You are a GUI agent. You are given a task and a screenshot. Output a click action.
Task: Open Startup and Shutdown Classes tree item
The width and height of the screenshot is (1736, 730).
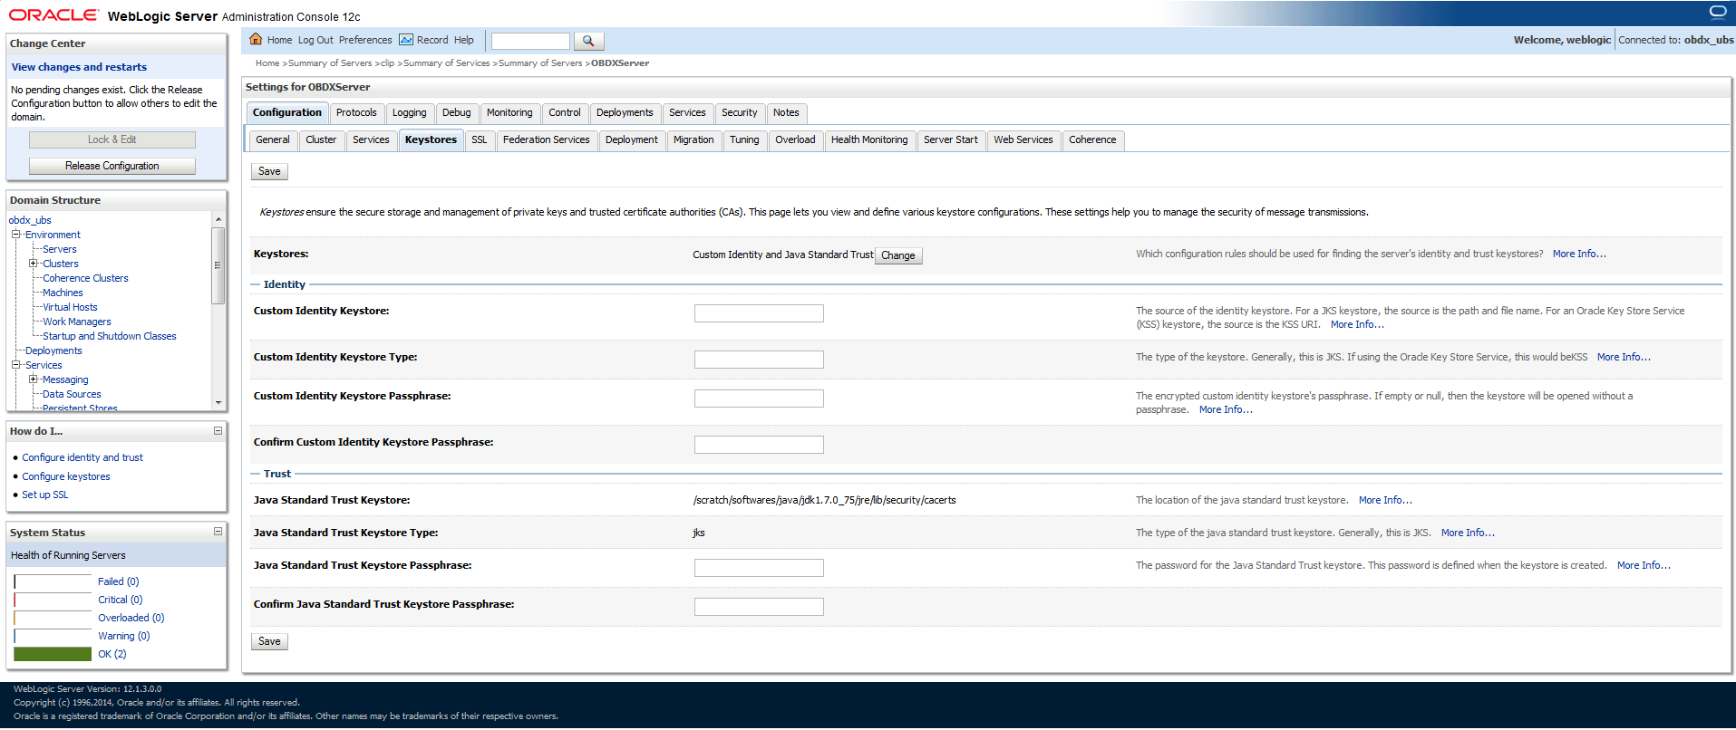tap(110, 336)
